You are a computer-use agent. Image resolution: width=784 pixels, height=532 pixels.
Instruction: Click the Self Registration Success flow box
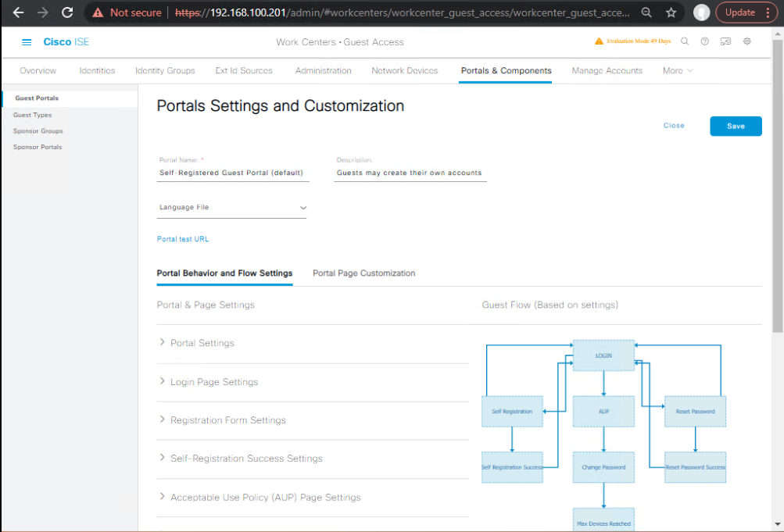512,468
